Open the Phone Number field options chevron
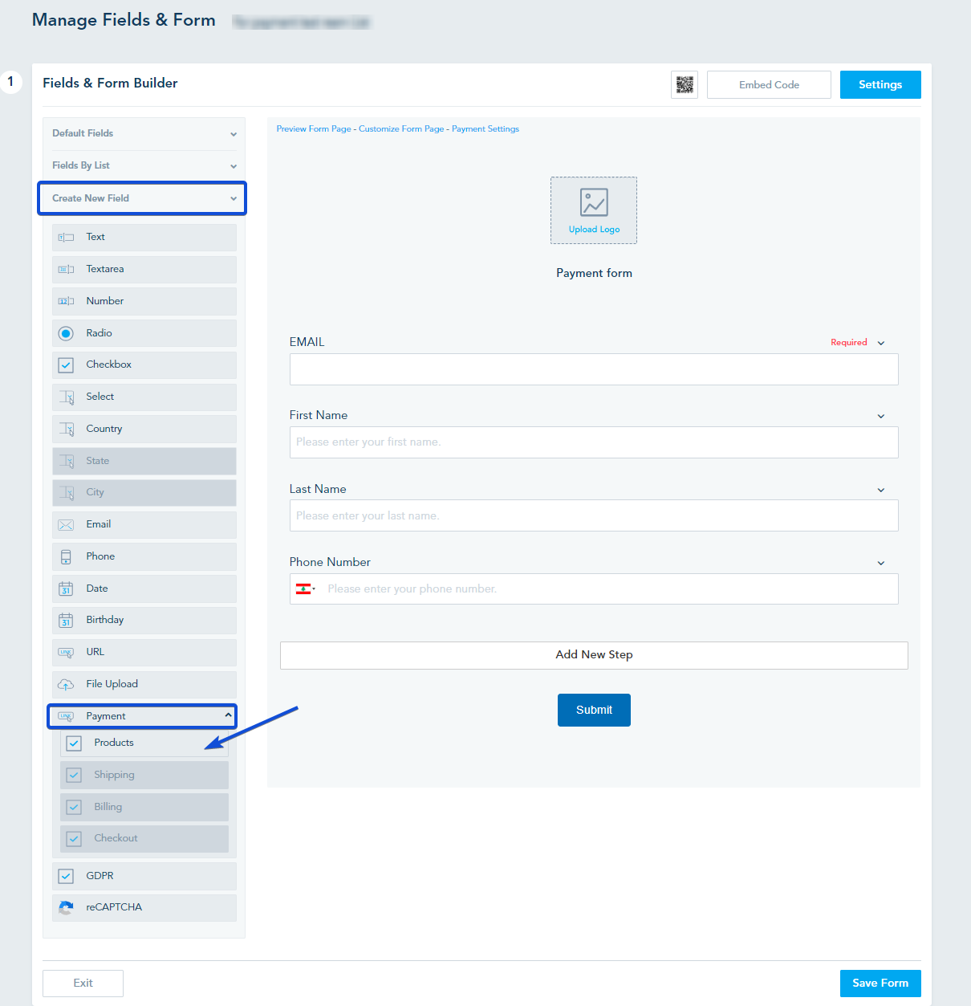Screen dimensions: 971x1006 pyautogui.click(x=881, y=563)
